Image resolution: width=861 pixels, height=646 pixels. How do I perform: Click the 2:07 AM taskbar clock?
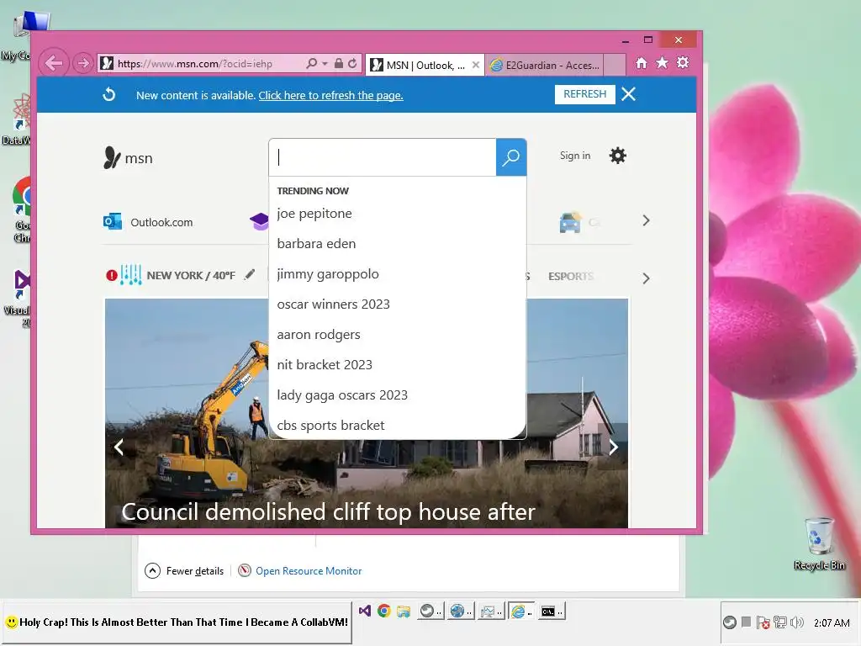(x=832, y=623)
